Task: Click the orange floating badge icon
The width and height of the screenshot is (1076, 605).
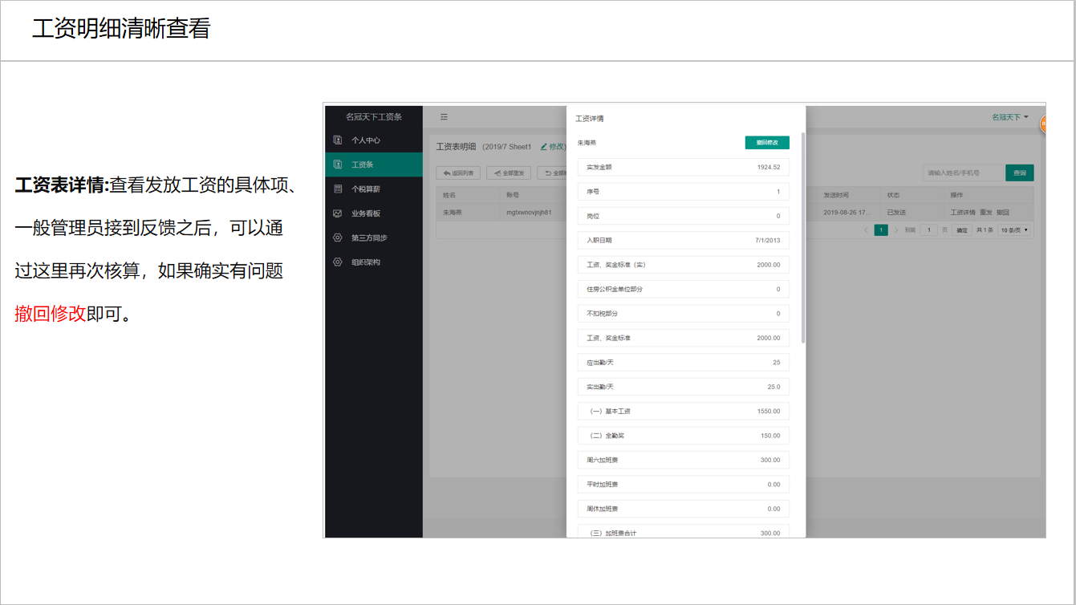Action: click(1043, 124)
